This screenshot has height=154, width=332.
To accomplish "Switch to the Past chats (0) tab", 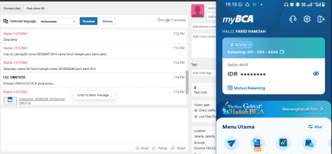I will click(35, 8).
